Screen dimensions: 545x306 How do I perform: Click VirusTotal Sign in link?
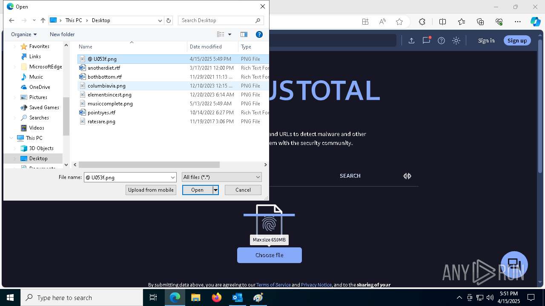pyautogui.click(x=486, y=40)
